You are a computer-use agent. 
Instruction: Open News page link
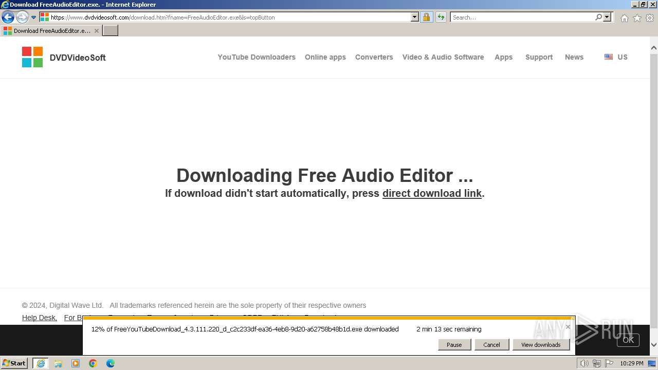pos(574,57)
